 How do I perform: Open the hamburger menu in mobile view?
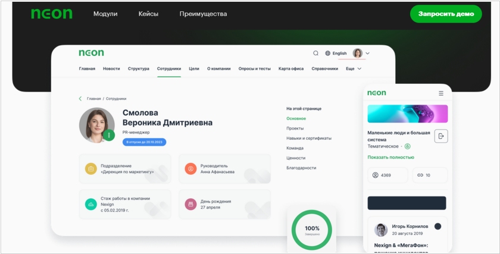click(441, 93)
